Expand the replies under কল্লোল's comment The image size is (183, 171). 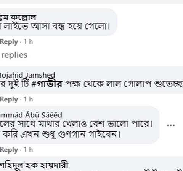(14, 55)
